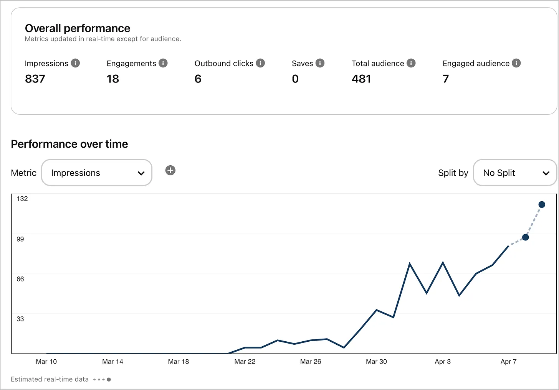Show info for the Saves metric

pyautogui.click(x=320, y=63)
